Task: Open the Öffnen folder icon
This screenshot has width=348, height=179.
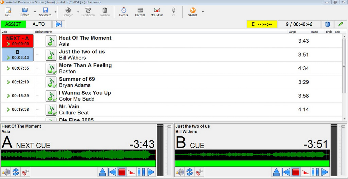Action: tap(25, 10)
